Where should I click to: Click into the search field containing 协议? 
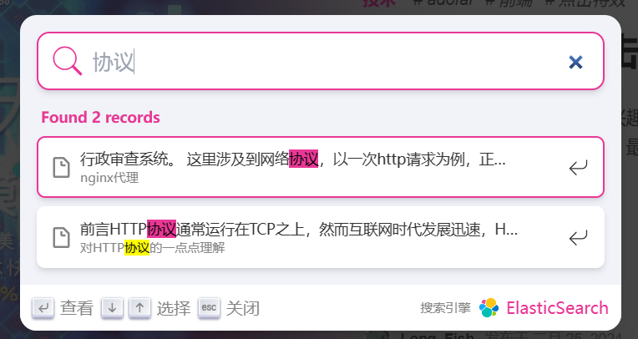tap(321, 61)
